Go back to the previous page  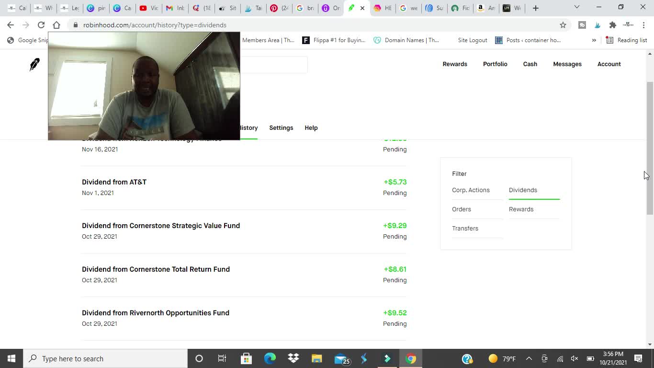tap(11, 25)
